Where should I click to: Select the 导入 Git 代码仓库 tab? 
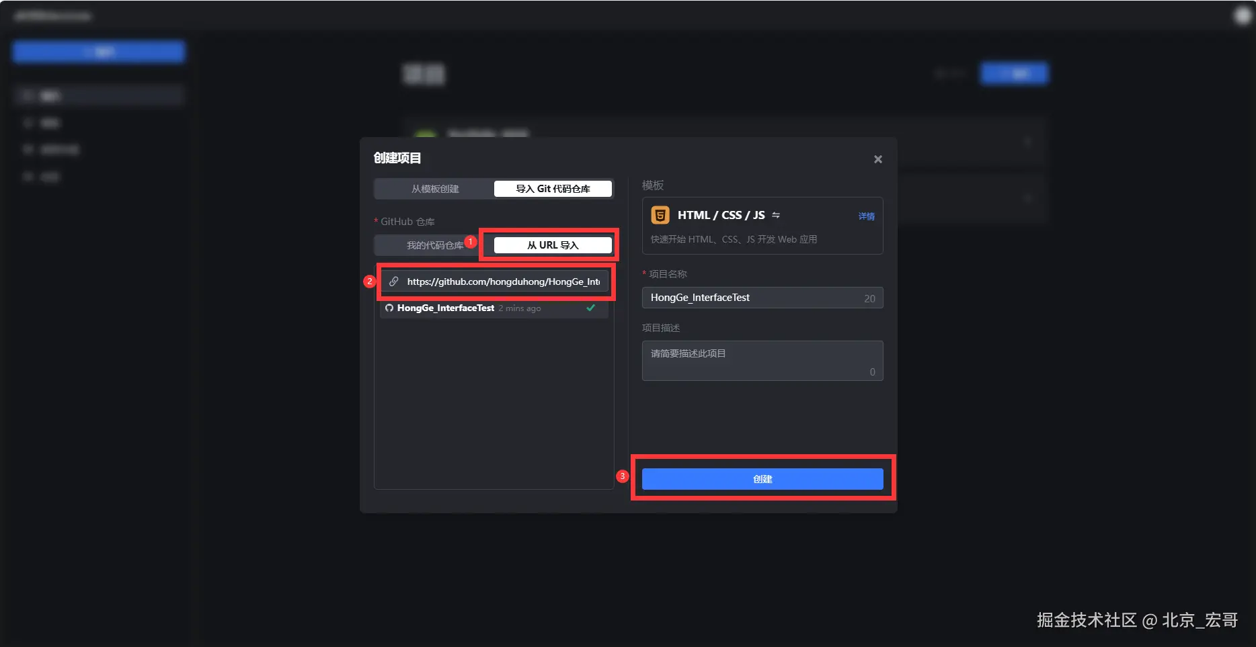coord(553,189)
